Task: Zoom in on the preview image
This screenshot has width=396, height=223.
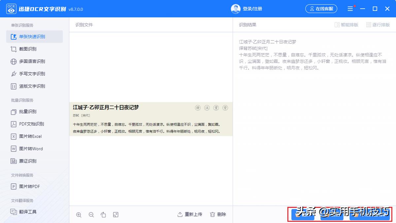Action: pyautogui.click(x=79, y=214)
